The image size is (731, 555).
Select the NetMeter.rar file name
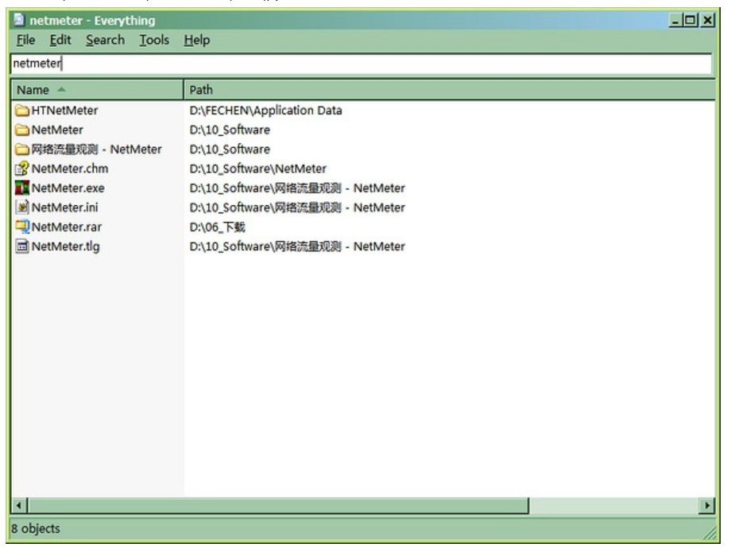click(66, 227)
